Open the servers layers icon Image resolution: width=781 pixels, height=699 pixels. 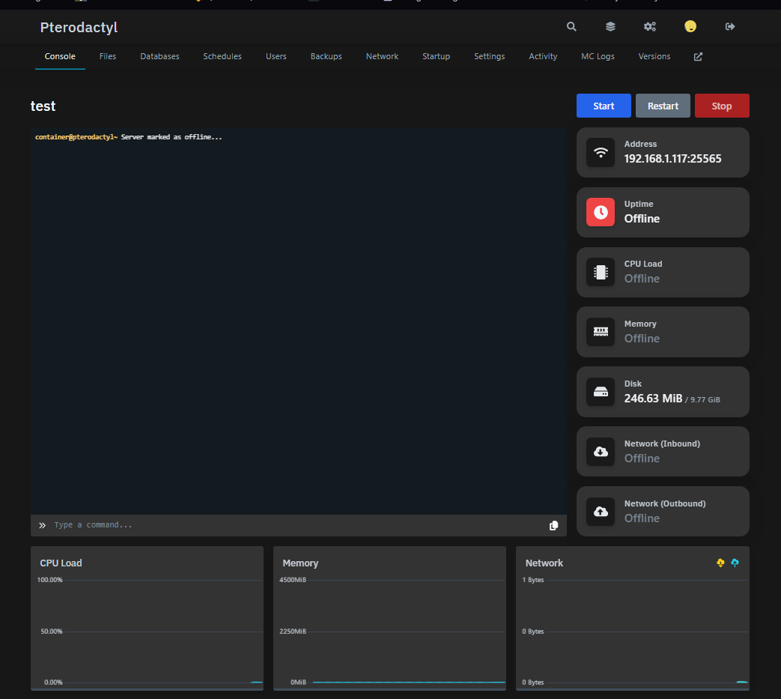click(x=610, y=26)
